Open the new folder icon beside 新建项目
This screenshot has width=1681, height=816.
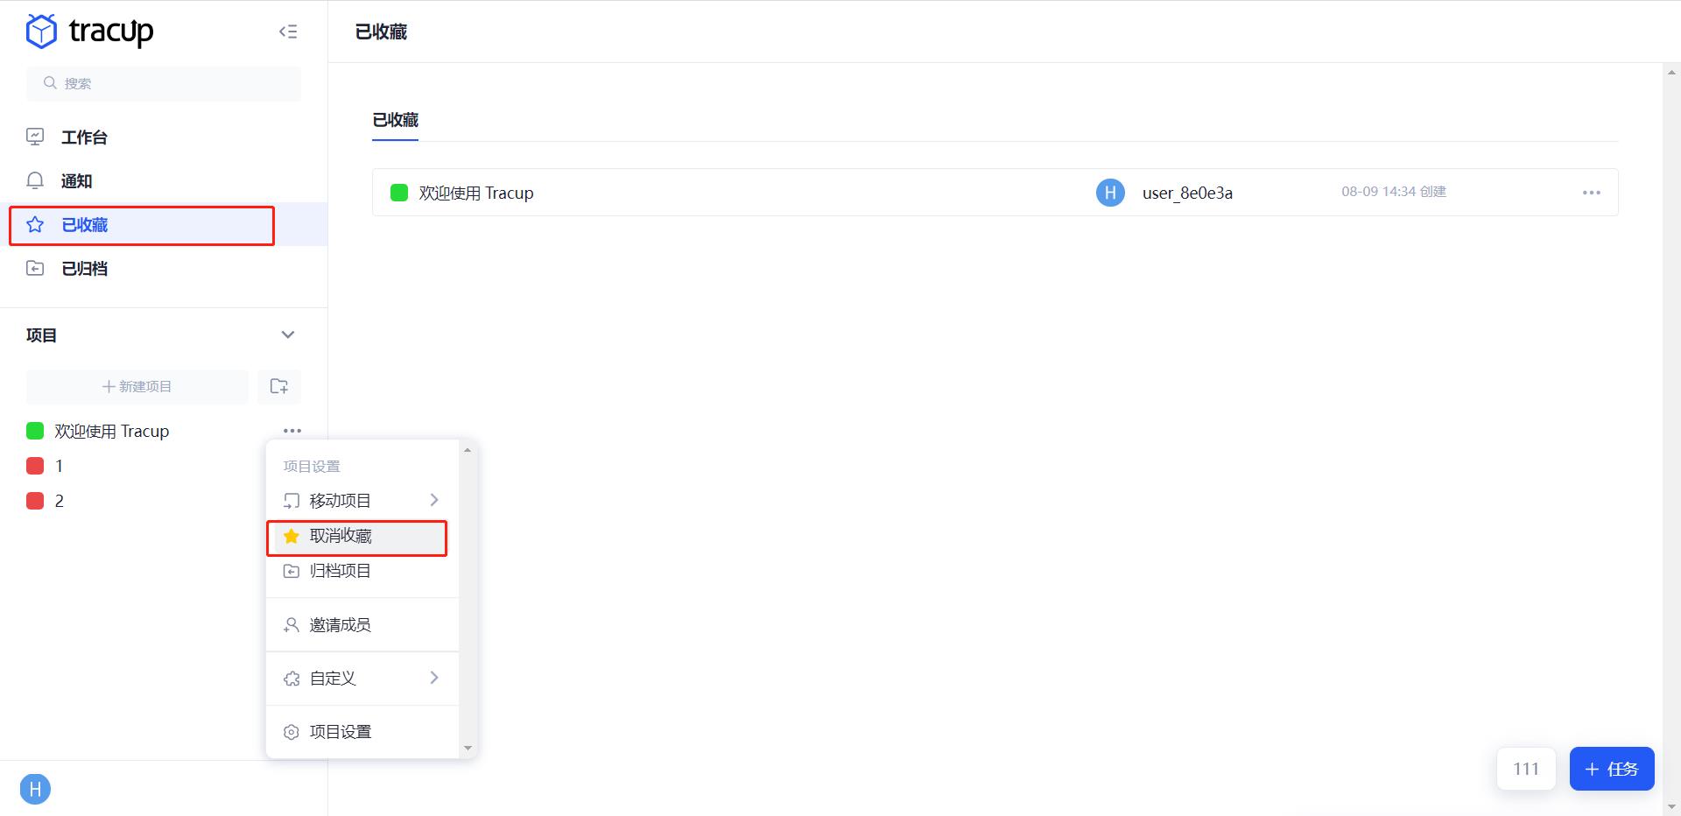click(x=279, y=386)
